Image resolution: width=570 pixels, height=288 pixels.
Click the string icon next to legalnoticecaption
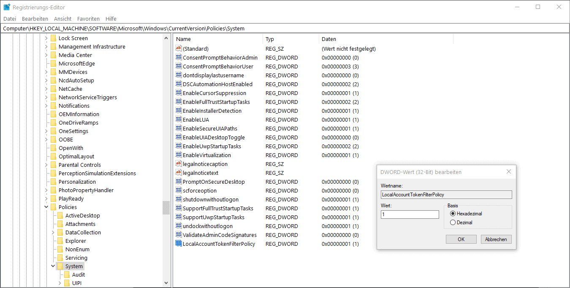coord(178,164)
